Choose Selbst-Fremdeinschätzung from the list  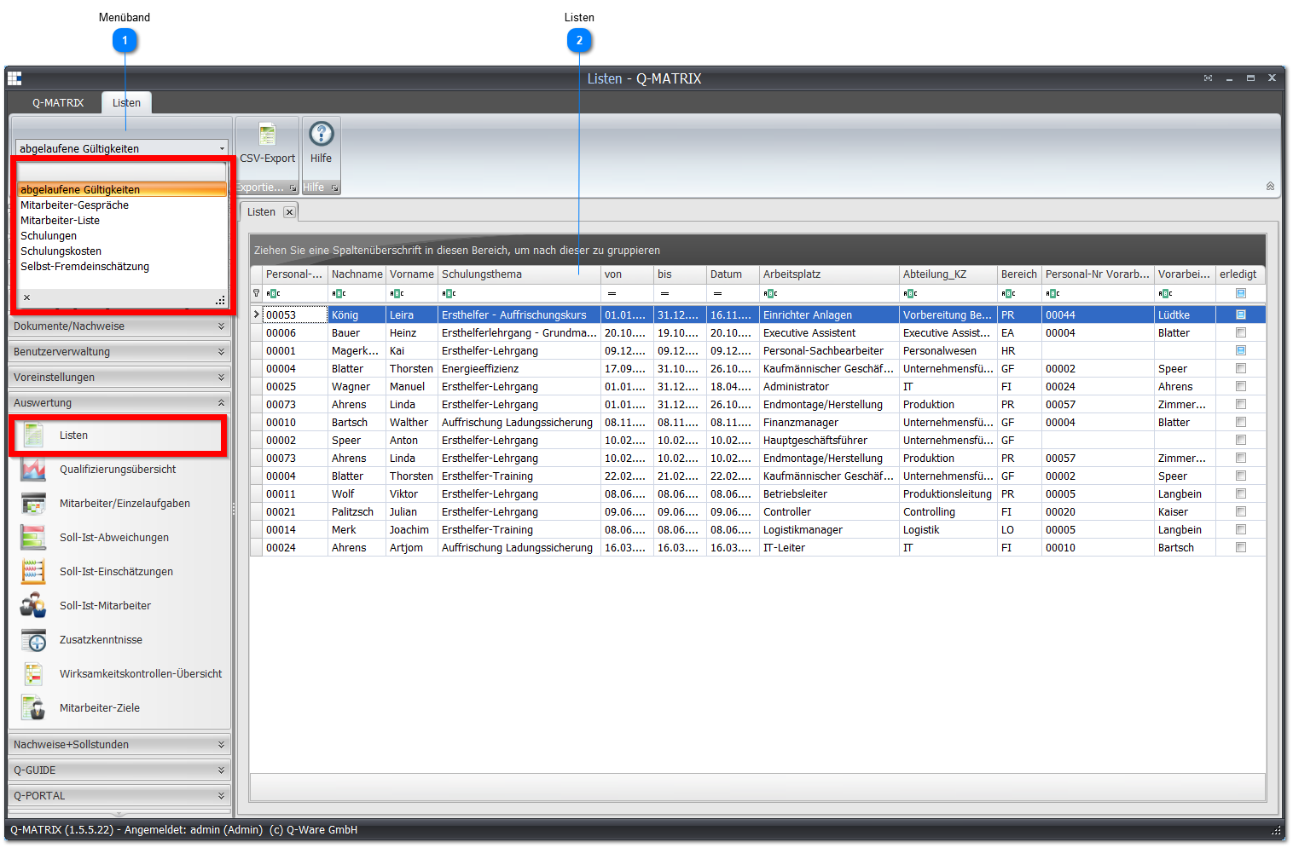(122, 267)
